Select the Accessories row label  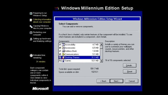[70, 48]
